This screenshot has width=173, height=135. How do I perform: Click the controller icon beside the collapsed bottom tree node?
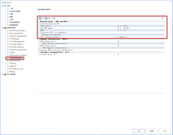[x=5, y=74]
